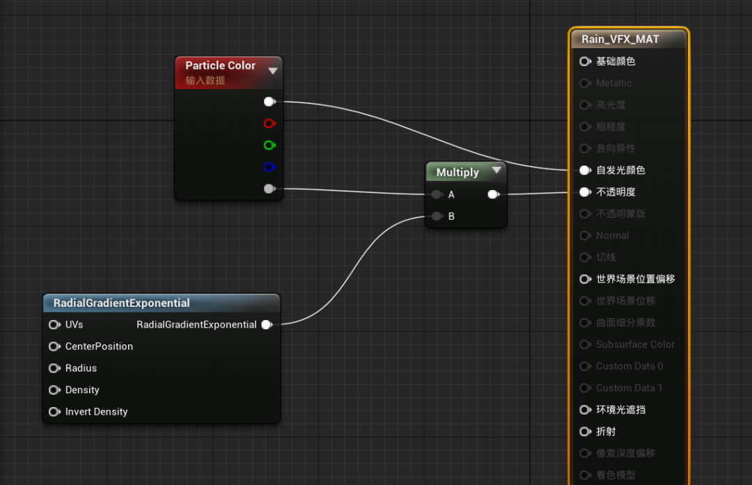Click the CenterPosition input pin
Screen dimensions: 752x485
[x=54, y=347]
